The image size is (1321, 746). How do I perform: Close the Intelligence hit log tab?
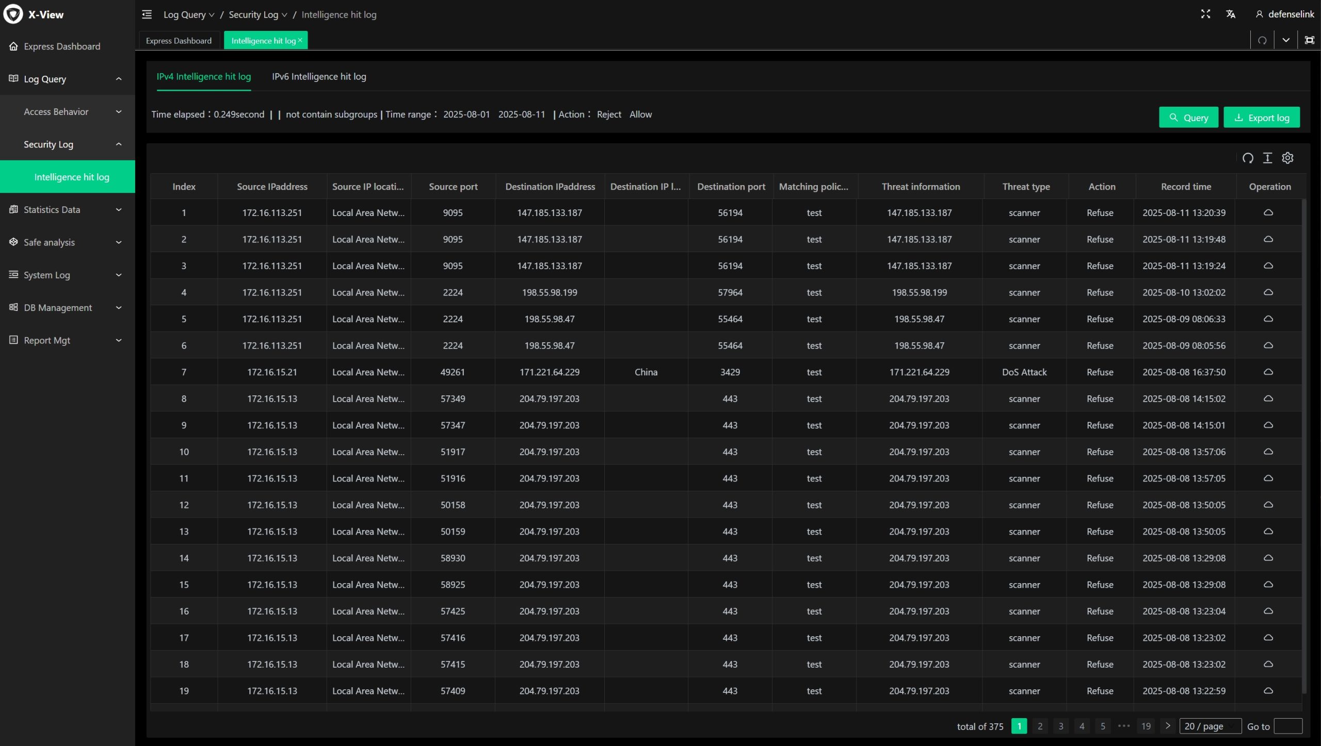[300, 40]
